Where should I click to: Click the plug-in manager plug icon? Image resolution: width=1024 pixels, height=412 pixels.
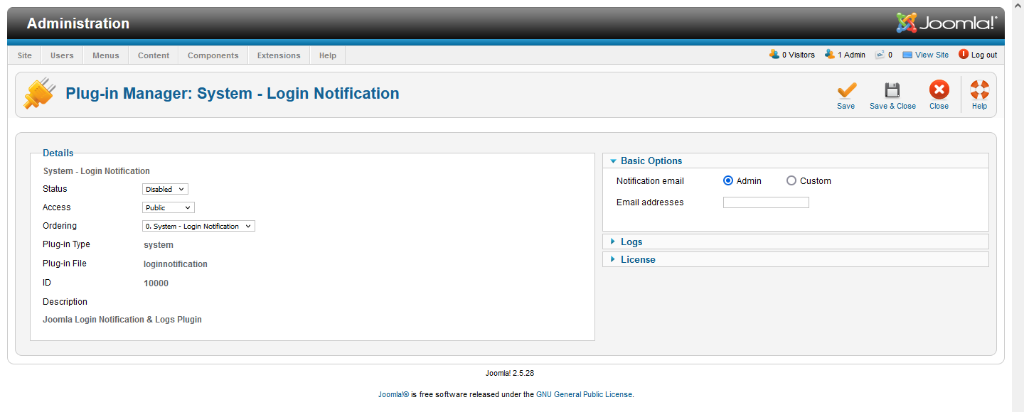[x=40, y=93]
